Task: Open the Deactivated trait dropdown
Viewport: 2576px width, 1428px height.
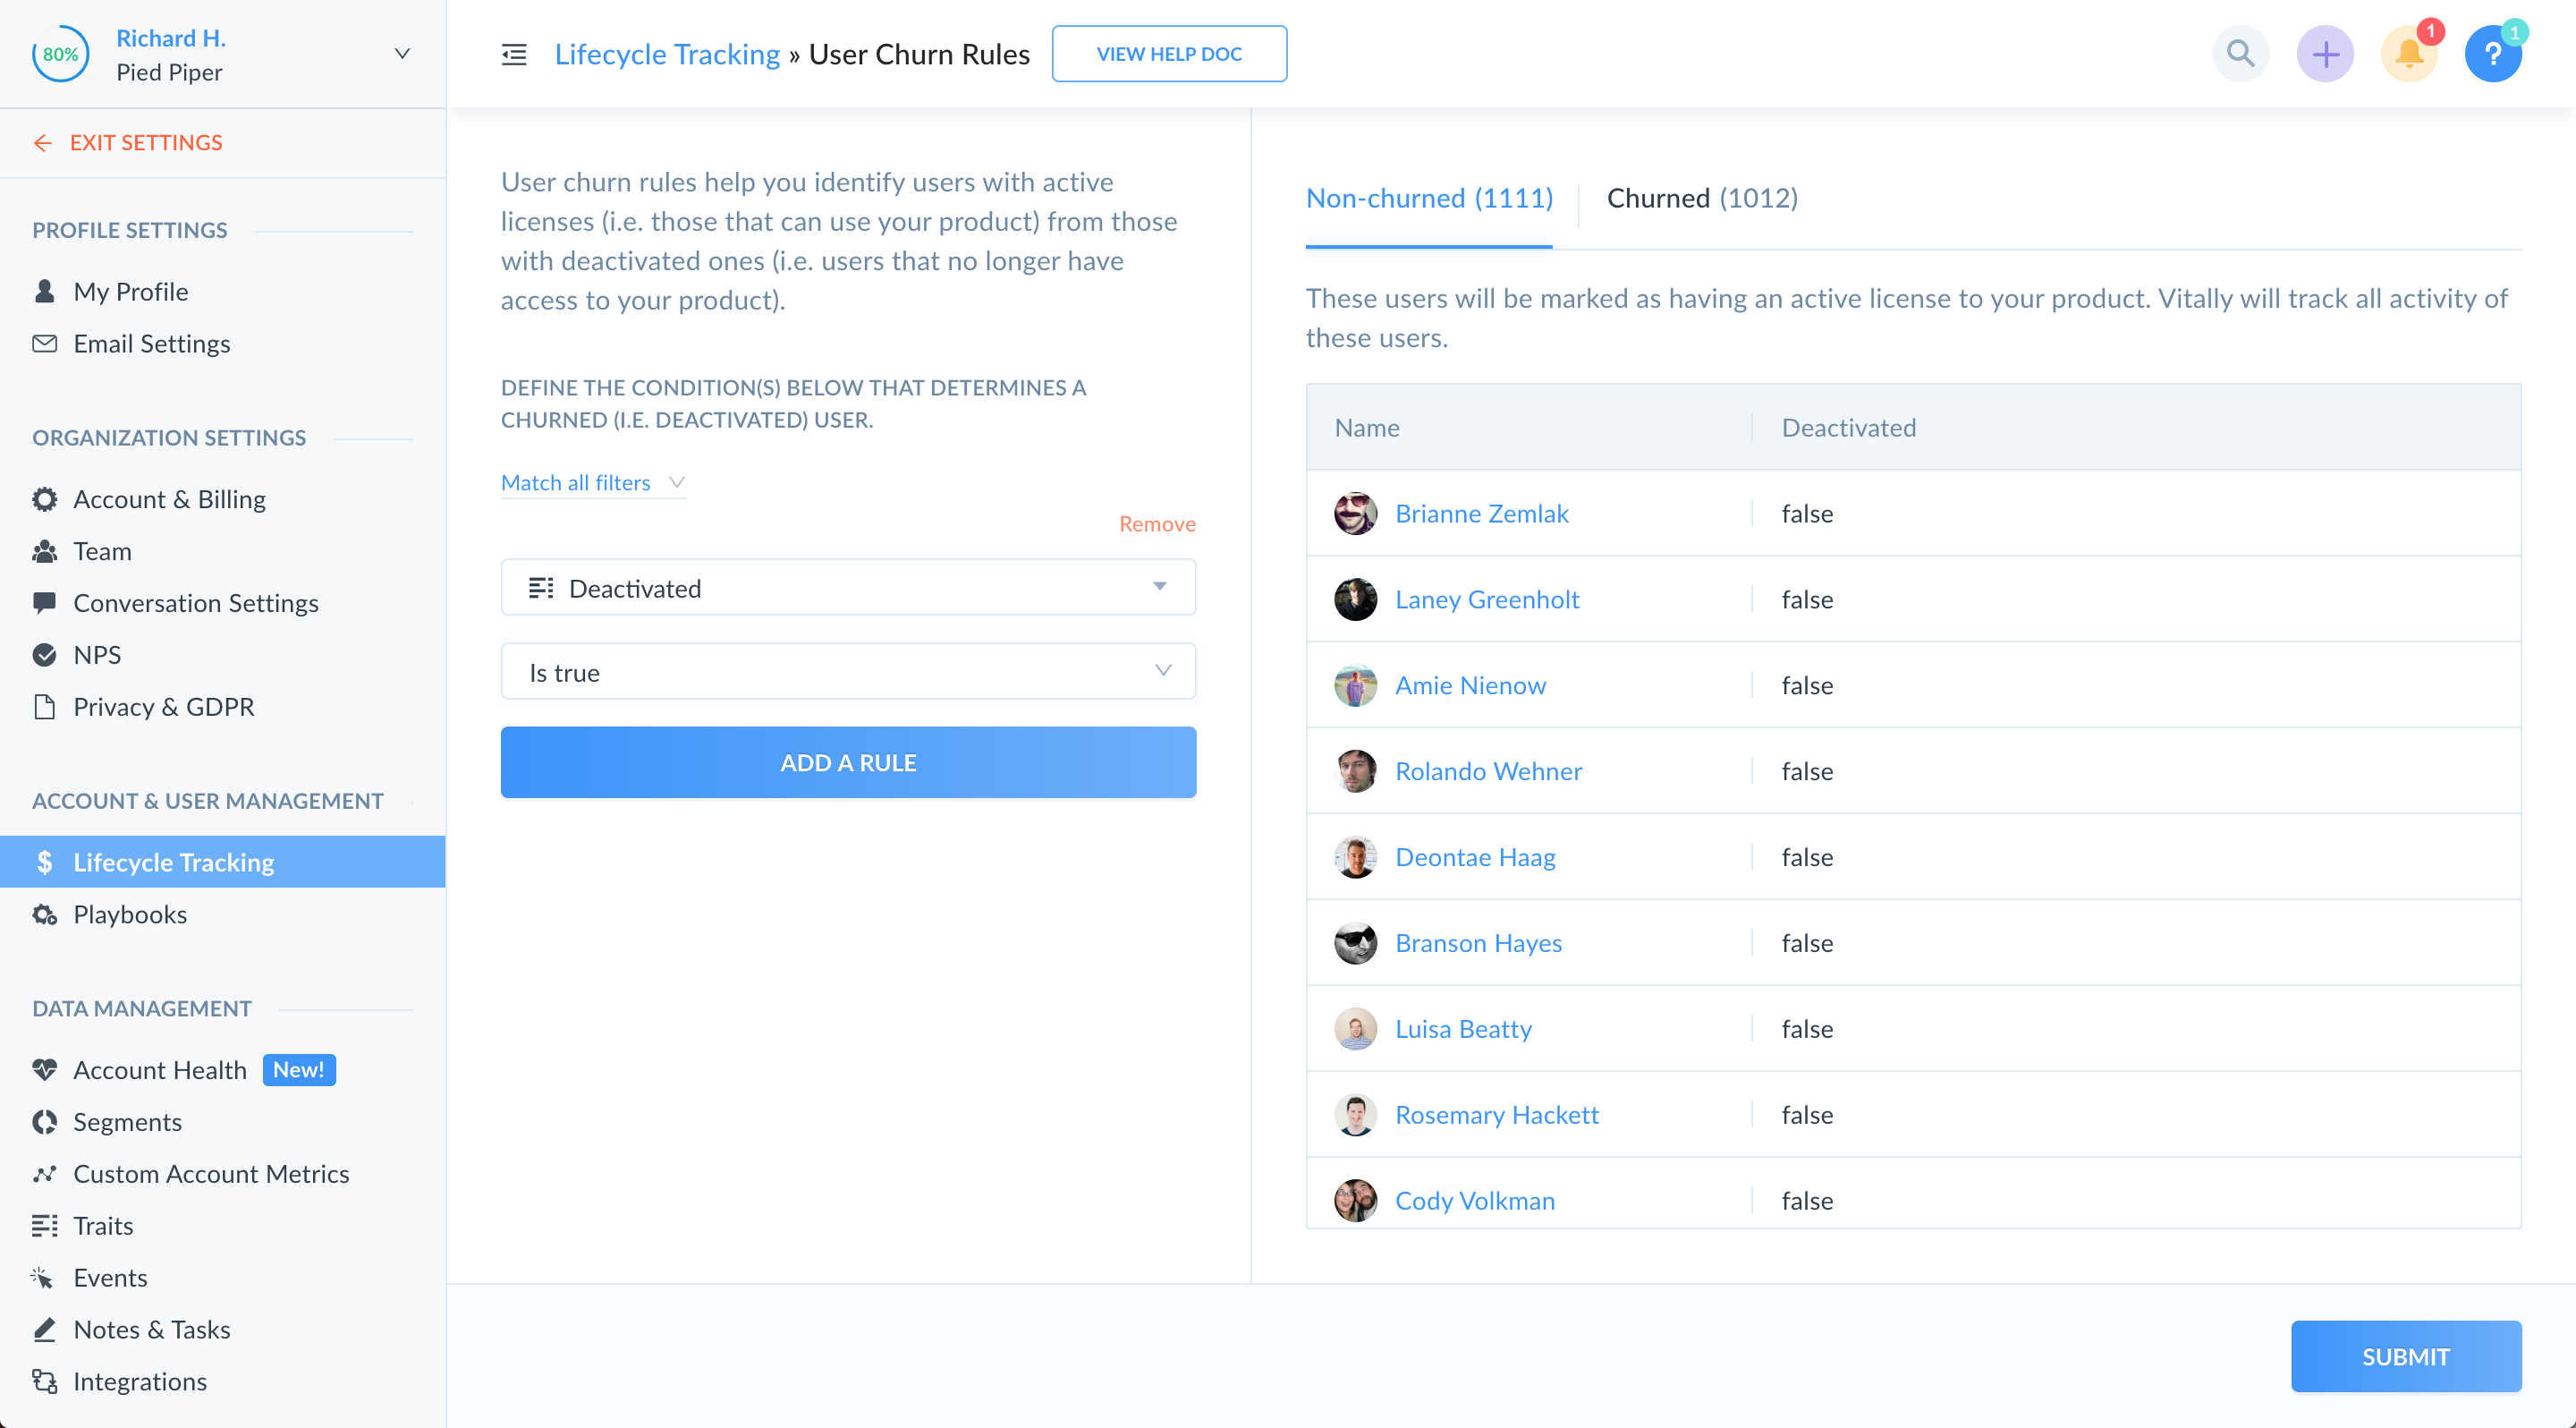Action: click(847, 588)
